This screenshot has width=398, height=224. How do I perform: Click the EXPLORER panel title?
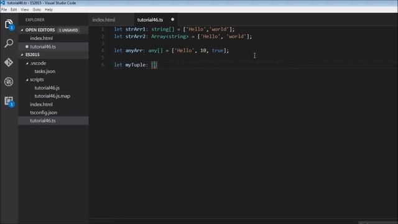click(x=35, y=19)
